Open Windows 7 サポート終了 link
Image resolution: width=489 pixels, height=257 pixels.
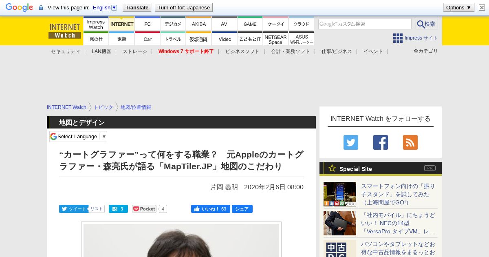point(186,51)
